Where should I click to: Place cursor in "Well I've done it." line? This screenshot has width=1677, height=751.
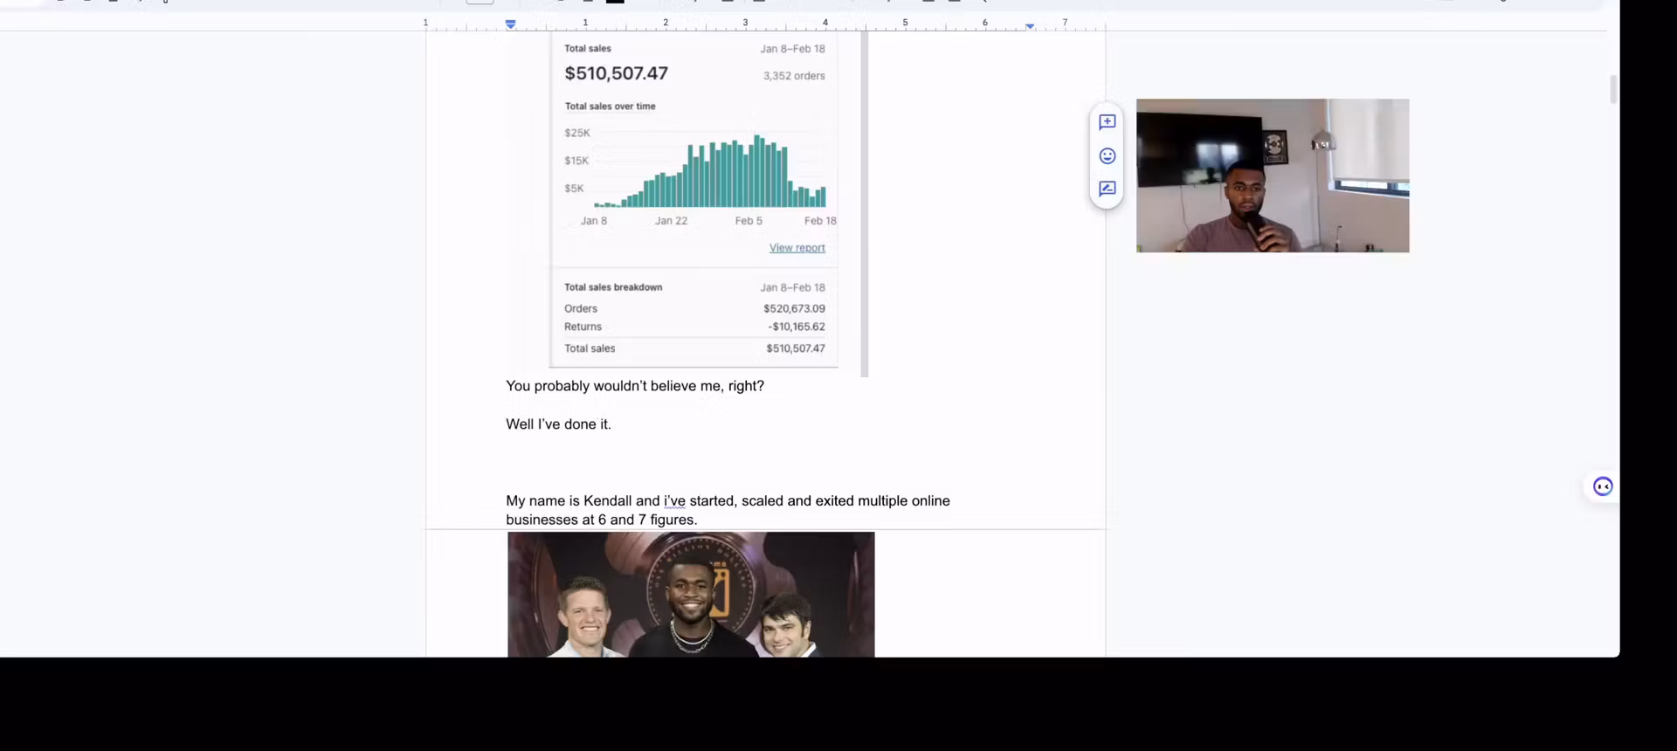click(558, 424)
